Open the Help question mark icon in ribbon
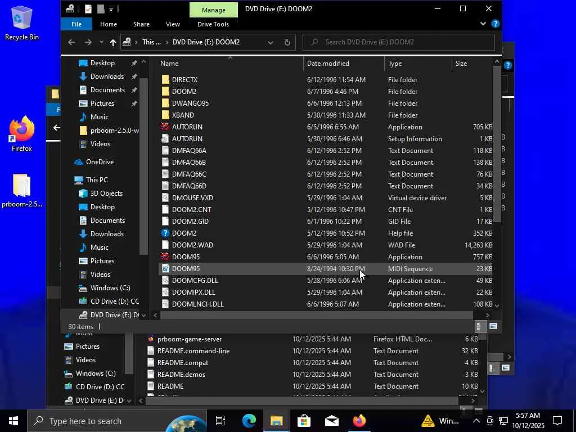The width and height of the screenshot is (576, 432). tap(495, 24)
